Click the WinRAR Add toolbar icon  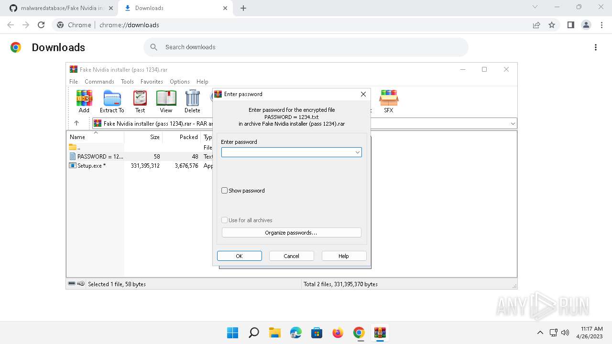coord(84,101)
